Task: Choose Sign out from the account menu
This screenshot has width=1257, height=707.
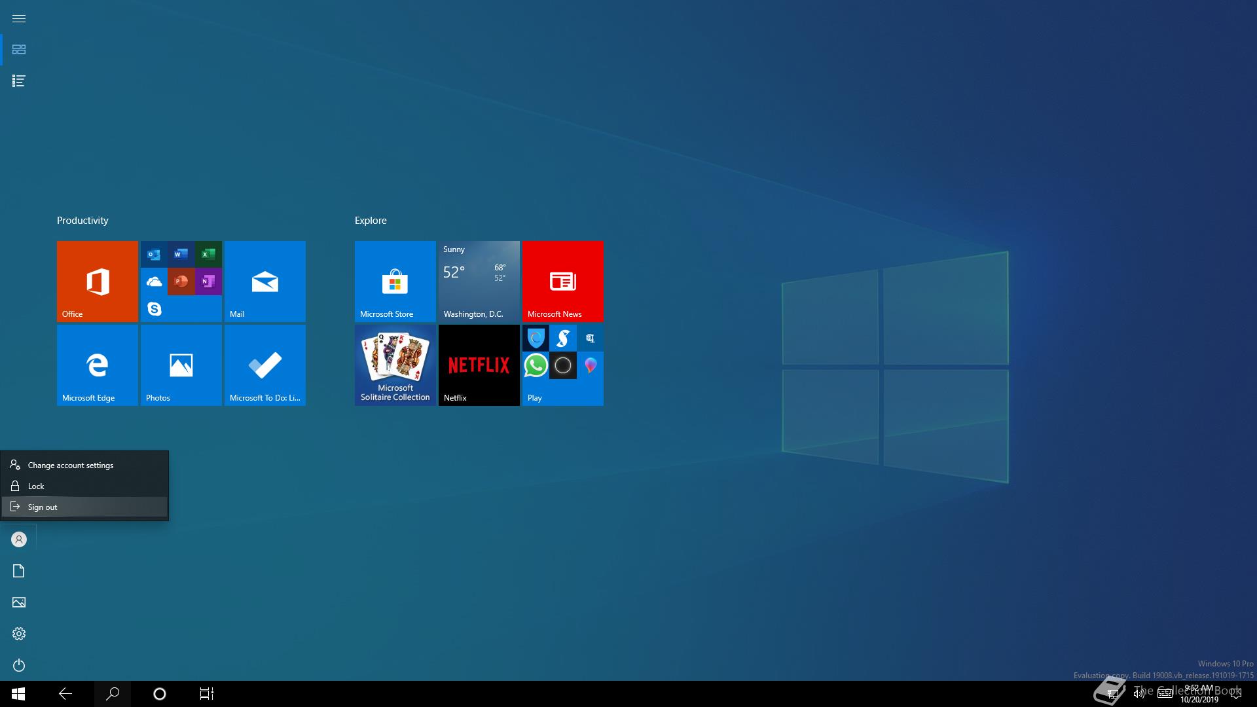Action: 84,507
